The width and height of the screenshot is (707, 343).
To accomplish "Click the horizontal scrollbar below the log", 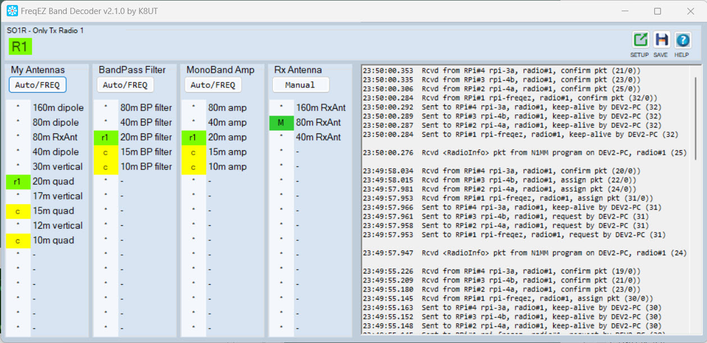I will coord(505,339).
